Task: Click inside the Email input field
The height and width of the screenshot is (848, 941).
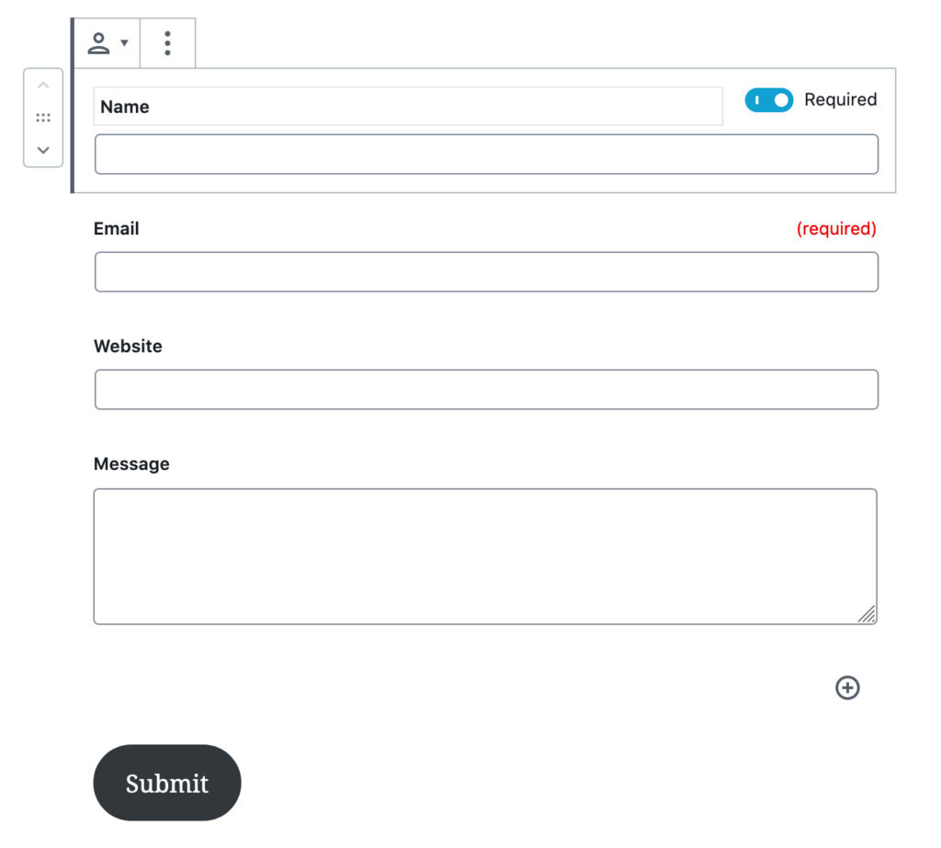Action: (485, 271)
